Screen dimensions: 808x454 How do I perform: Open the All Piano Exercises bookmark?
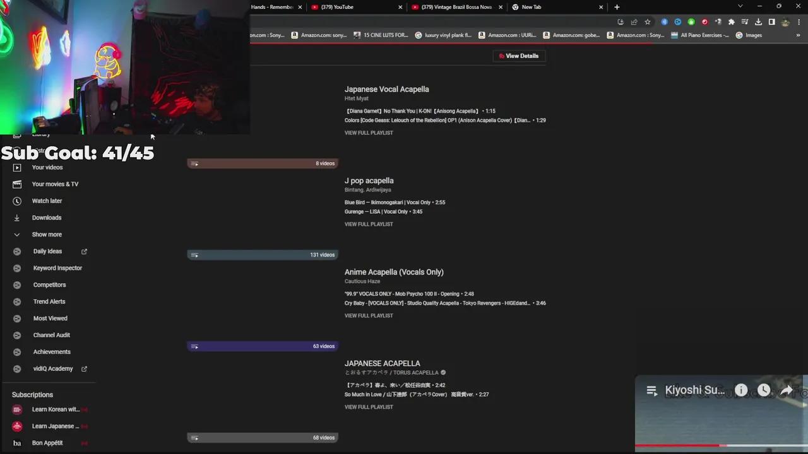click(699, 35)
